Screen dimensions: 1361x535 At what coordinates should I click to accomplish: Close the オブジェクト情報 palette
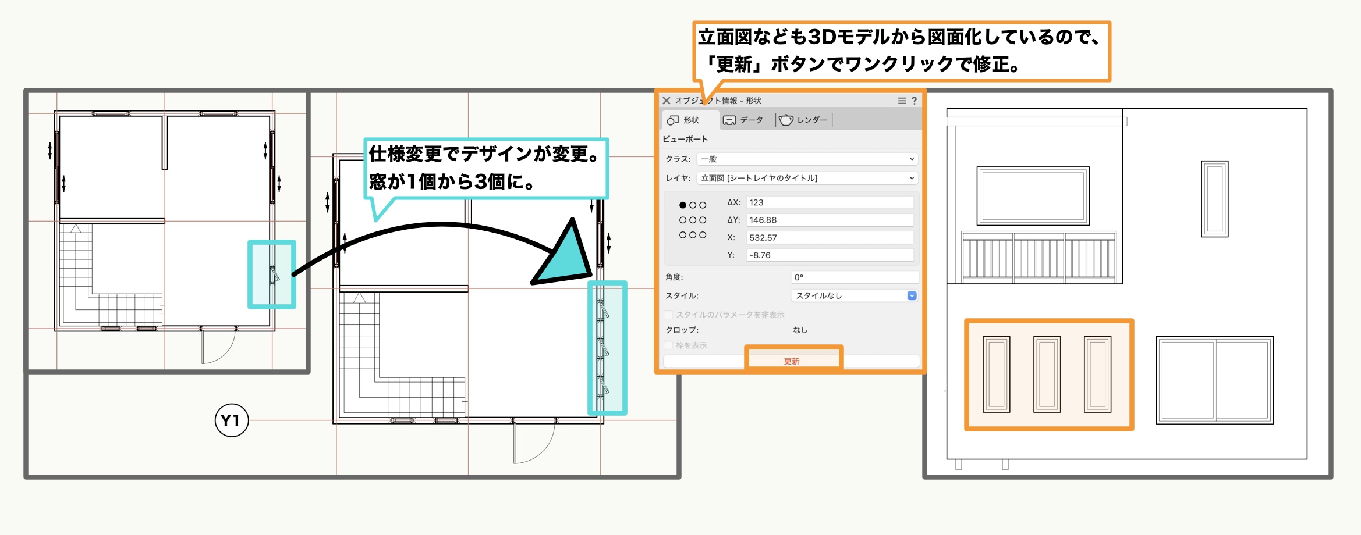click(x=667, y=101)
